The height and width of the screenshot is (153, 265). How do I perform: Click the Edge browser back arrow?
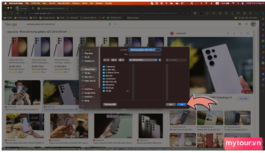click(6, 13)
